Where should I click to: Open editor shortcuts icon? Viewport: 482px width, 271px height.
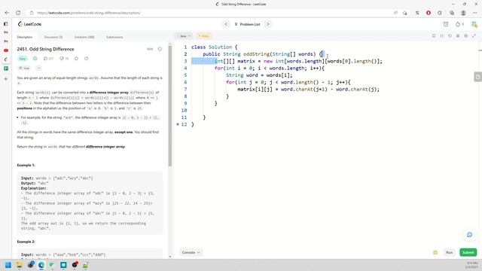point(458,36)
